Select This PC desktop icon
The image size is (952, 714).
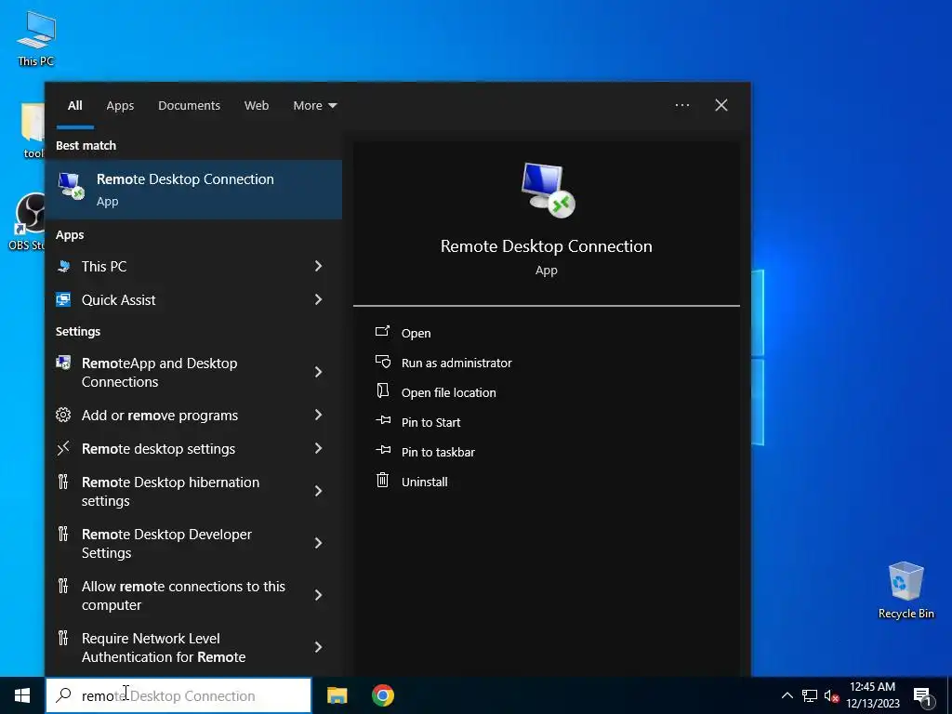point(36,38)
